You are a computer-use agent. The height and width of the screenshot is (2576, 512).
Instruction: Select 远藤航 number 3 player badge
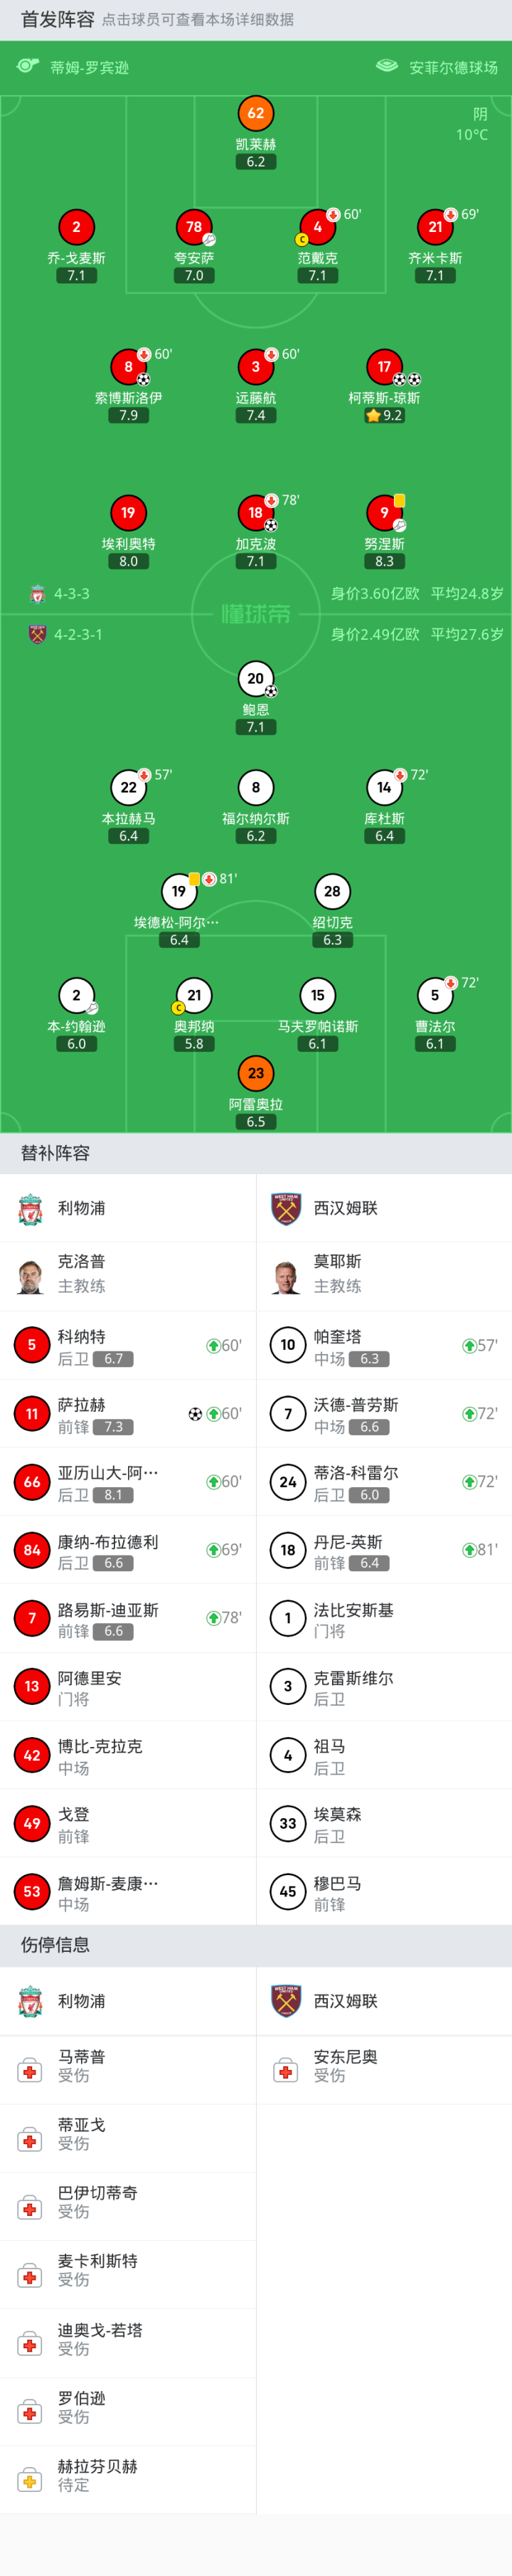tap(256, 367)
